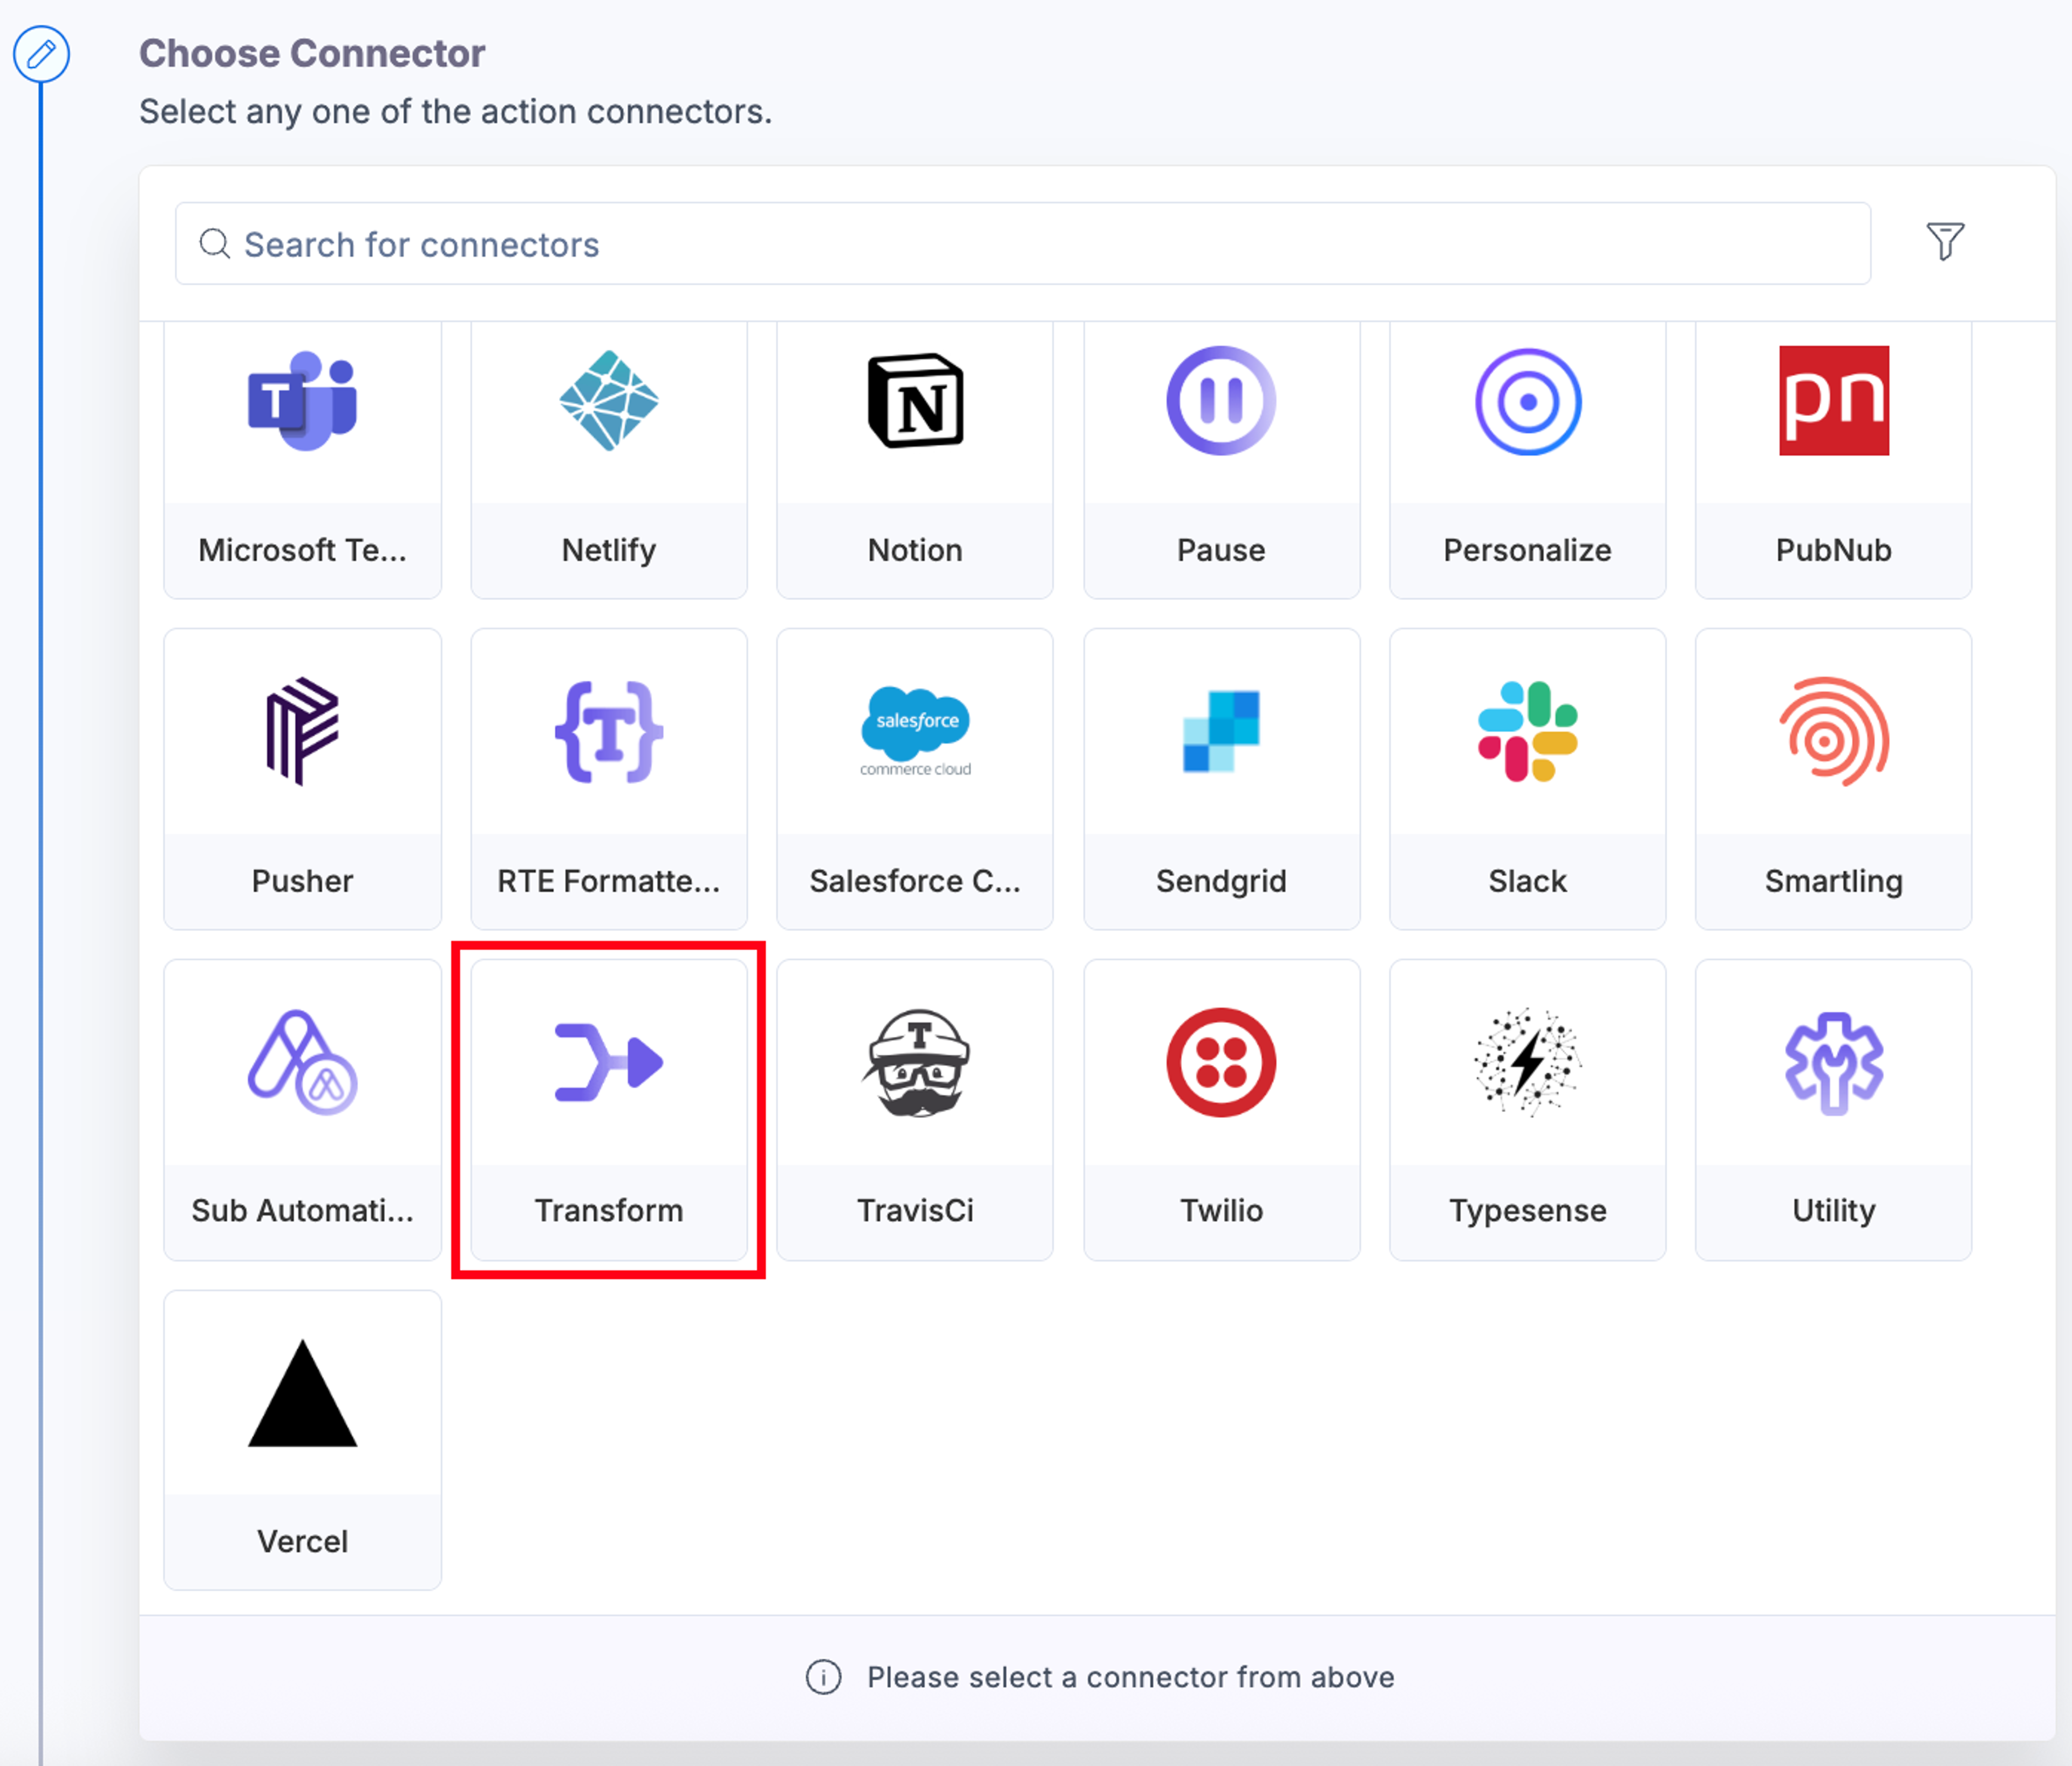
Task: Select the RTE Formatter connector
Action: point(609,779)
